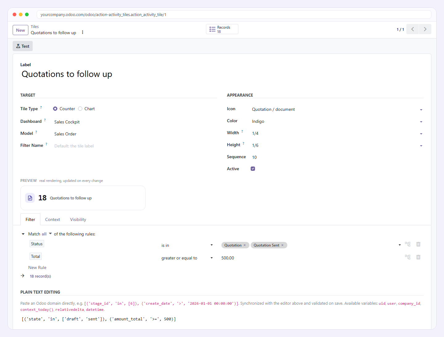Show Dashboard help question mark
The image size is (444, 337).
tap(45, 120)
